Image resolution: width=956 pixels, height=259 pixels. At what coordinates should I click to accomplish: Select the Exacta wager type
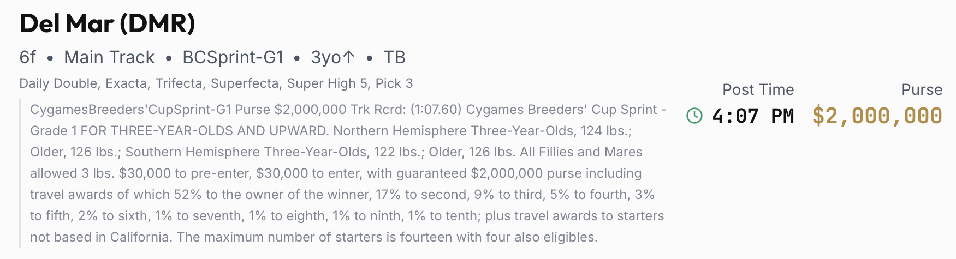point(126,83)
